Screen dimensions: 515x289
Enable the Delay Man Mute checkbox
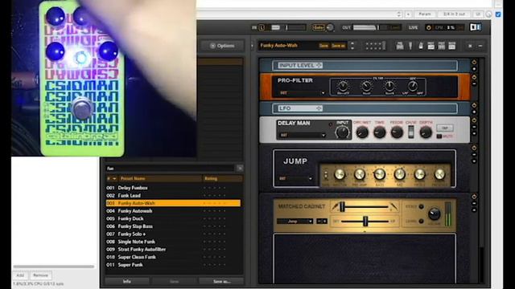(439, 136)
